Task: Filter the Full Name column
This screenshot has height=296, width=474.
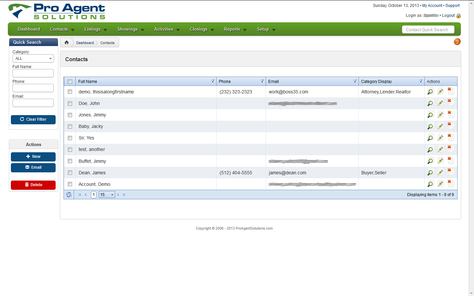Action: click(212, 81)
